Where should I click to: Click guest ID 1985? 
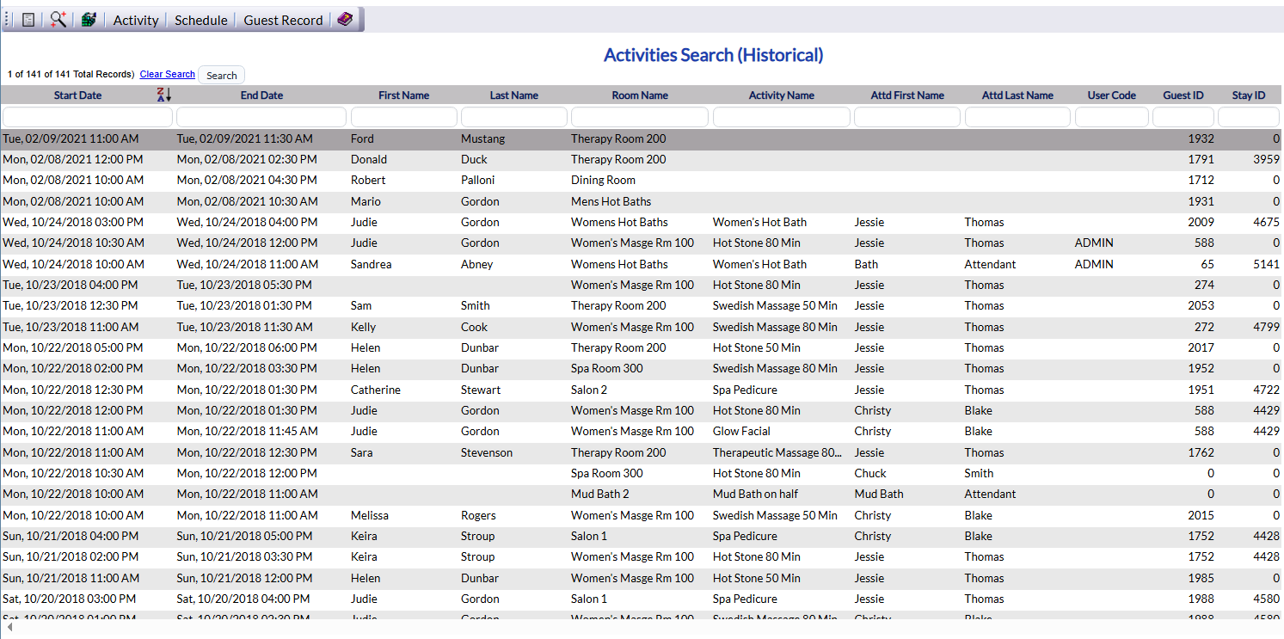tap(1201, 578)
